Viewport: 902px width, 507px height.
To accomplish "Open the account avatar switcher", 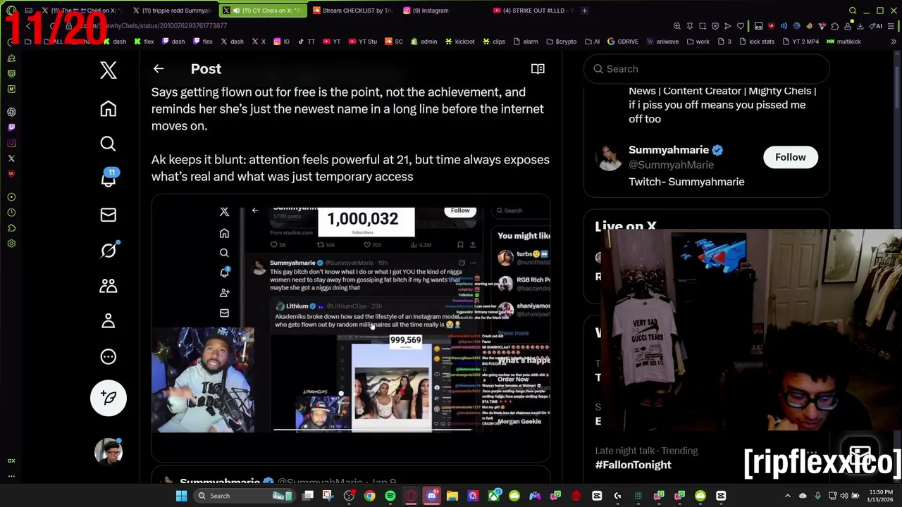I will tap(109, 451).
